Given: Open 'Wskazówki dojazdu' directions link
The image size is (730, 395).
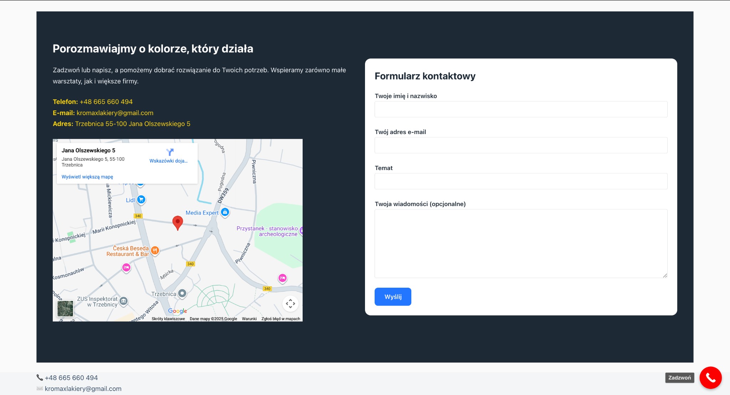Looking at the screenshot, I should pos(168,161).
